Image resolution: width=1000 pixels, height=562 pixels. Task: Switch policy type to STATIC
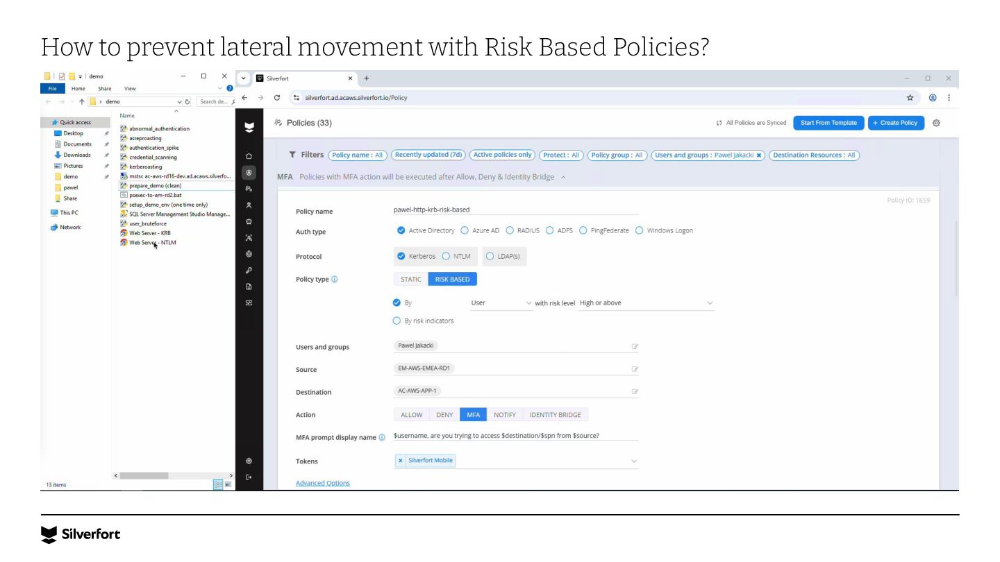tap(411, 279)
